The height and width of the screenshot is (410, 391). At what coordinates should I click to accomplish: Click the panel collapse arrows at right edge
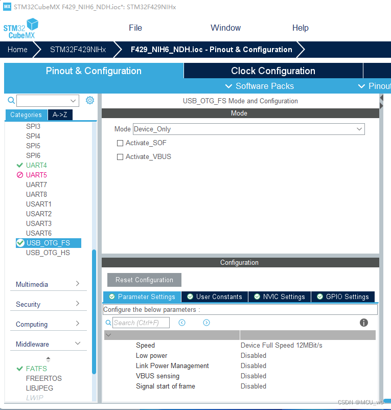[x=381, y=102]
